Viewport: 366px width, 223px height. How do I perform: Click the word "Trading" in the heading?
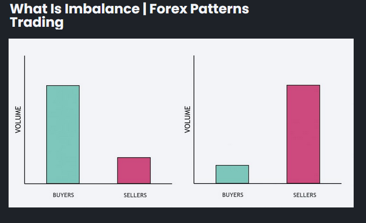coord(36,23)
